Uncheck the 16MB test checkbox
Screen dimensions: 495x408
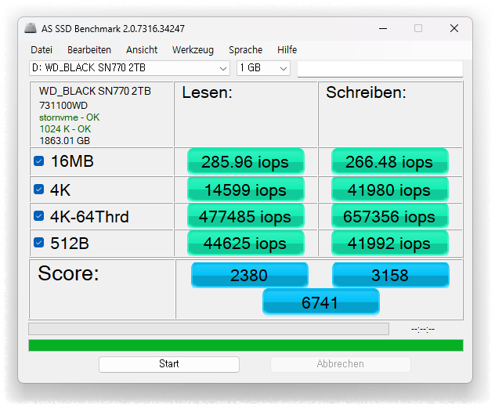[x=39, y=161]
